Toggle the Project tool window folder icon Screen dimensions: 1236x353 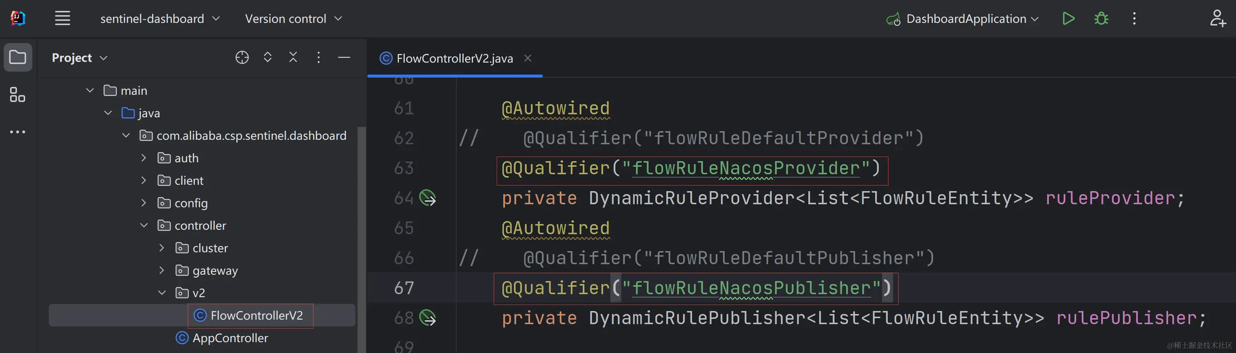18,58
